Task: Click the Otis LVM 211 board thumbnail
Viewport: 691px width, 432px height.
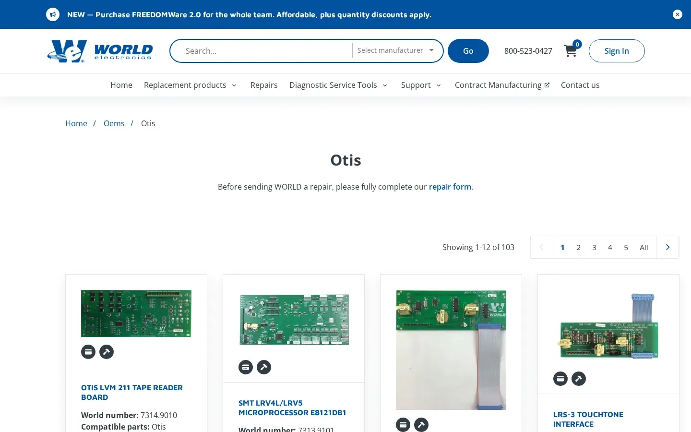Action: tap(136, 313)
